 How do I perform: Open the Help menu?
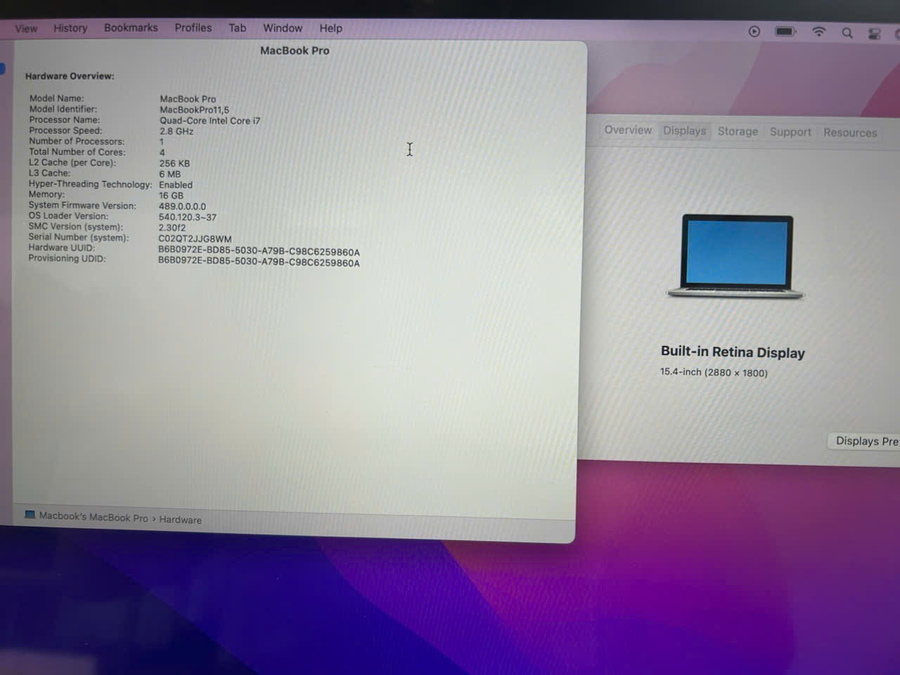(x=330, y=28)
